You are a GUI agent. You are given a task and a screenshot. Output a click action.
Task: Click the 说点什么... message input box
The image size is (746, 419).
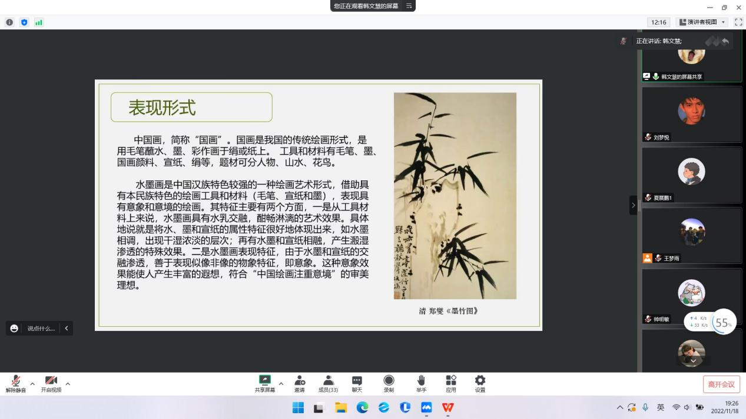click(x=41, y=329)
